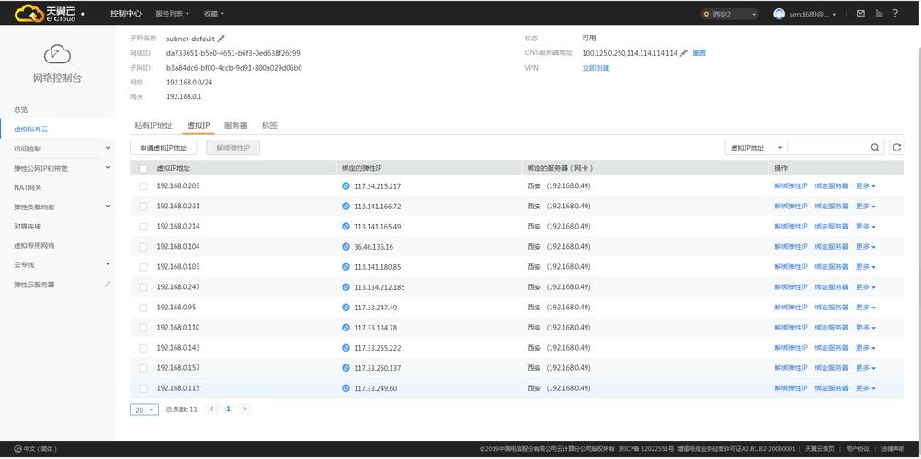Go to next page arrow
921x459 pixels.
click(244, 409)
